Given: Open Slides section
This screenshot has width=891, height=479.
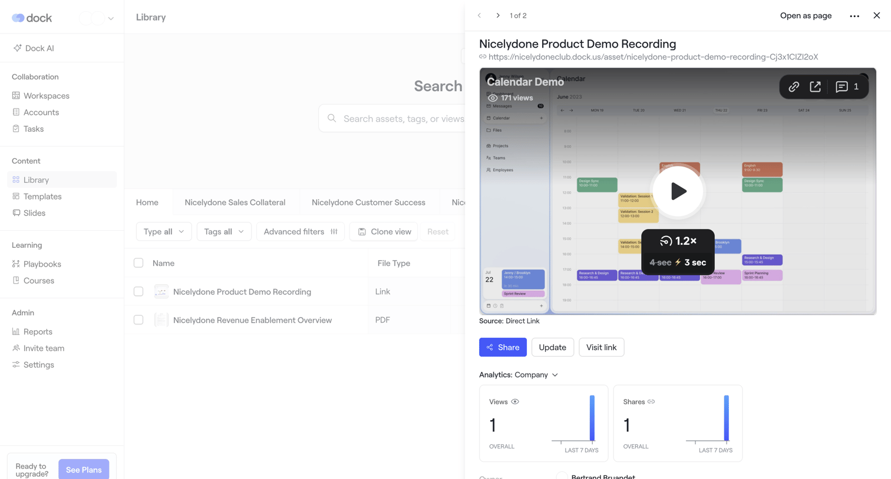Looking at the screenshot, I should click(x=28, y=213).
